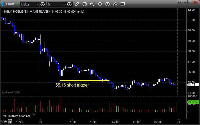200x125 pixels.
Task: Click the Vol (current price bar) label
Action: pos(17,116)
